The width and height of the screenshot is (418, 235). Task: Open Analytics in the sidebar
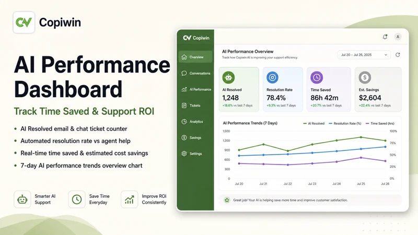[195, 122]
